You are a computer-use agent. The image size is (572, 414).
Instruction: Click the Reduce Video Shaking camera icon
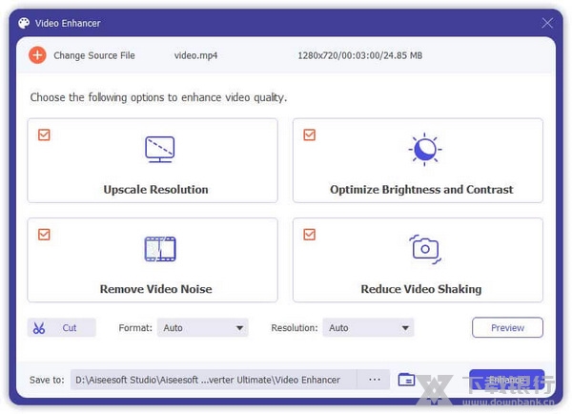[424, 249]
